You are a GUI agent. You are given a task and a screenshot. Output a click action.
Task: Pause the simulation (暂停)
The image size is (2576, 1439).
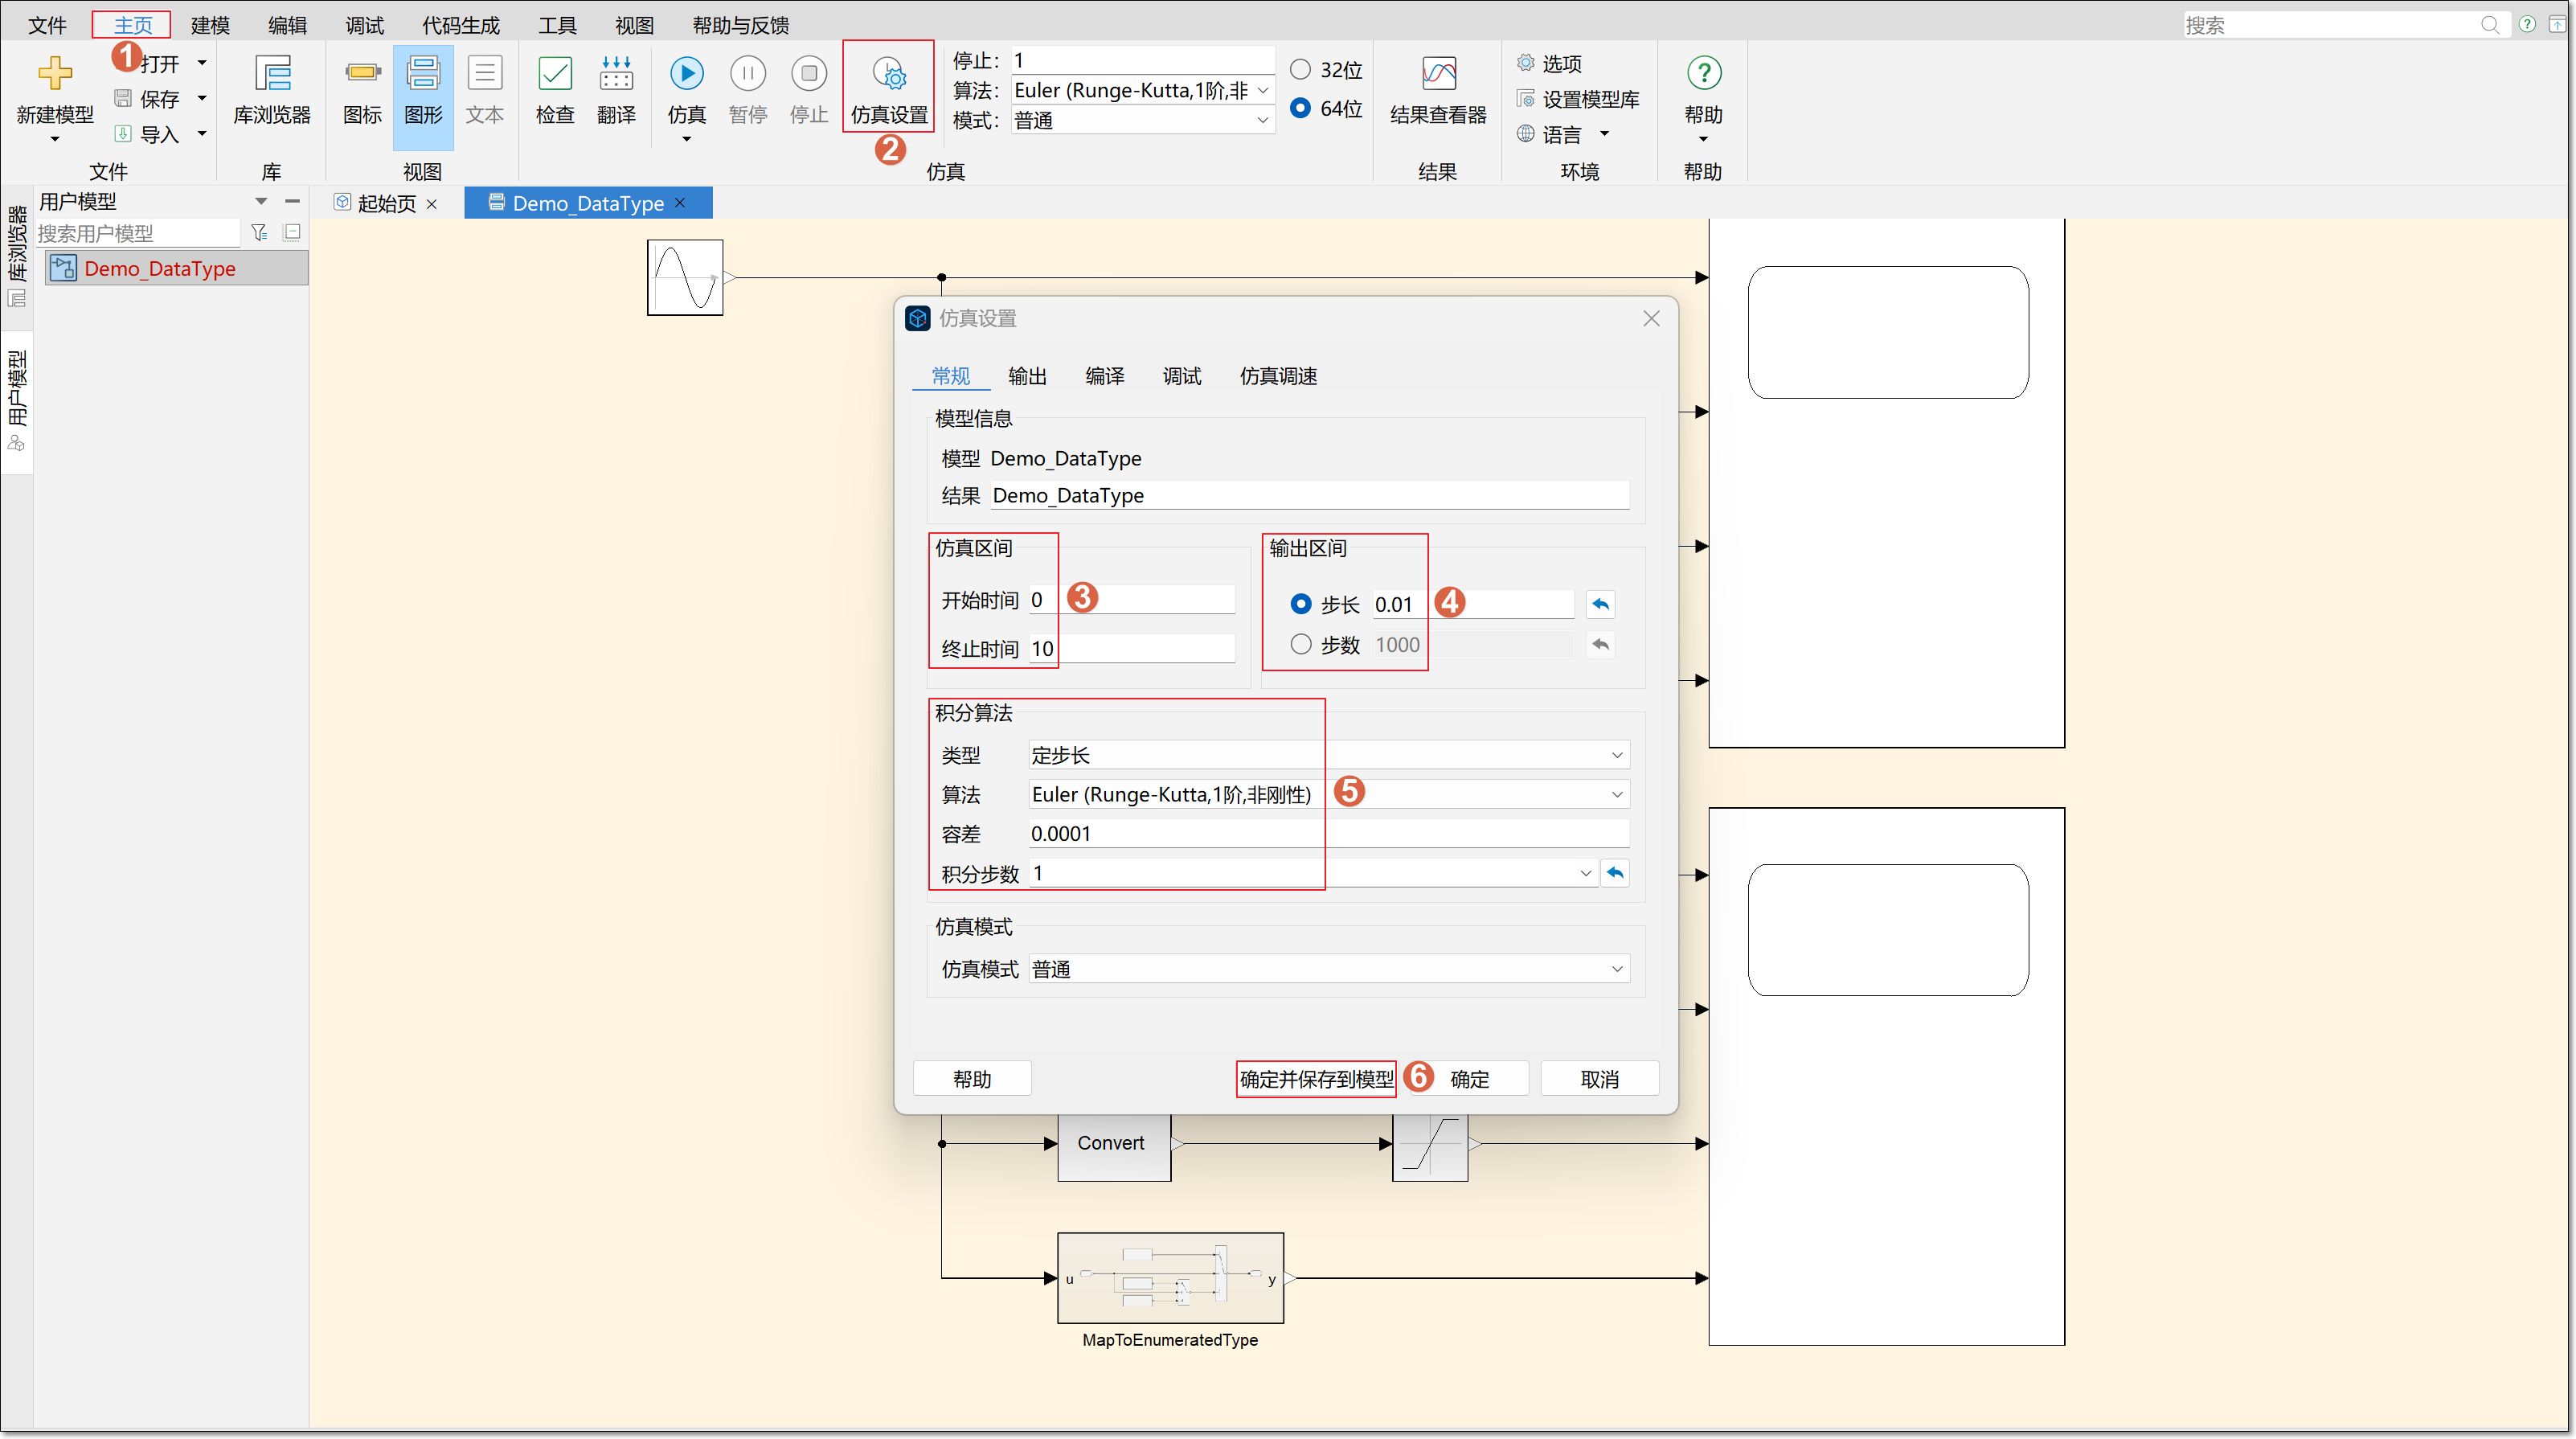click(747, 73)
